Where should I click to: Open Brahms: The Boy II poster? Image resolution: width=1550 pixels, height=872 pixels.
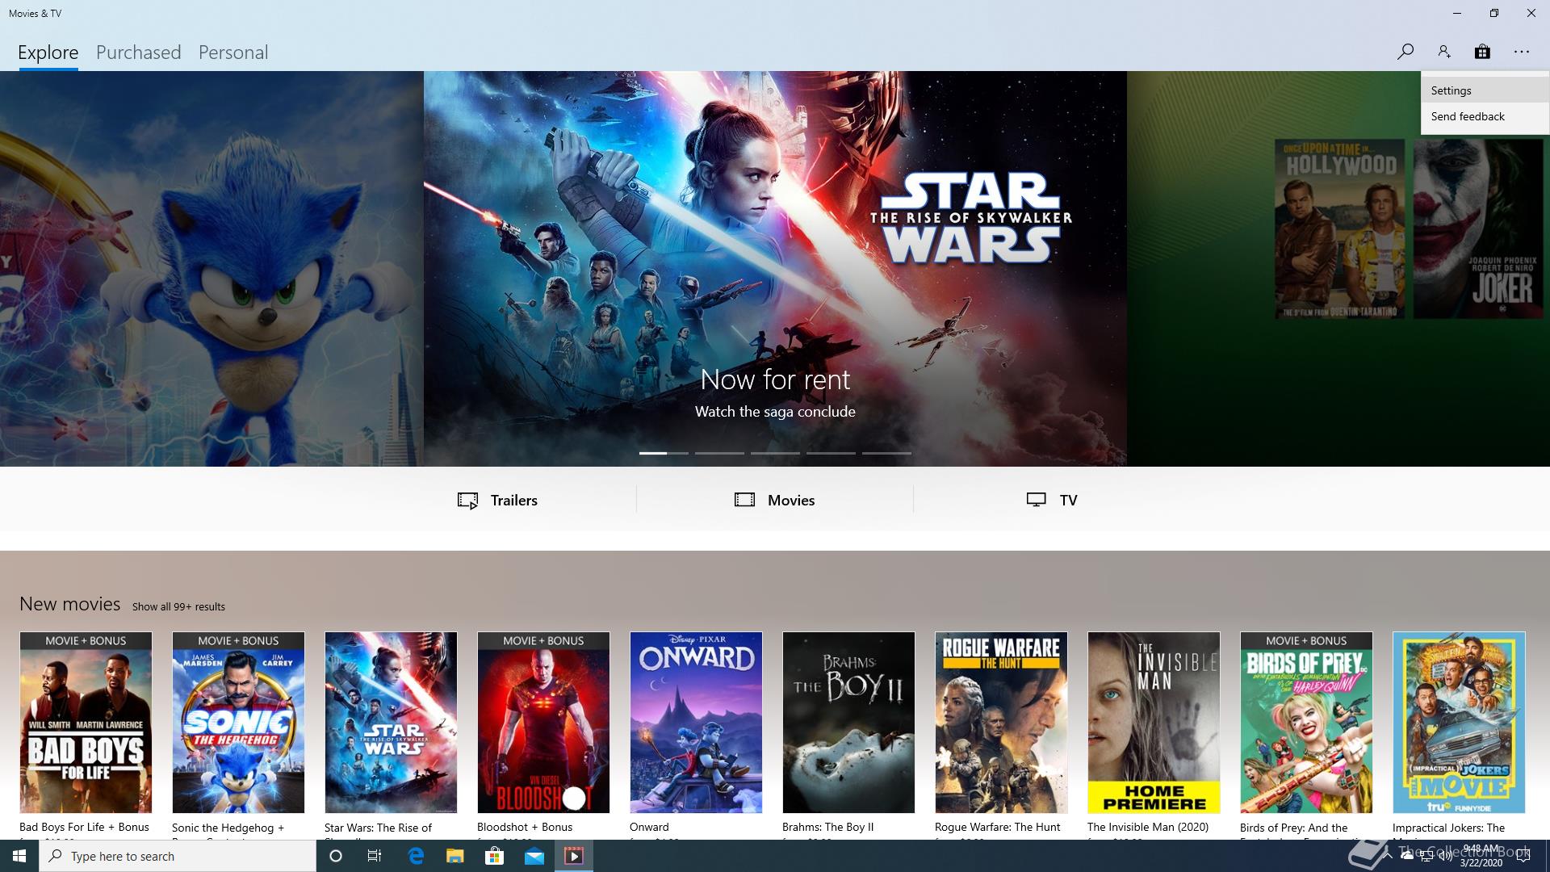tap(848, 723)
